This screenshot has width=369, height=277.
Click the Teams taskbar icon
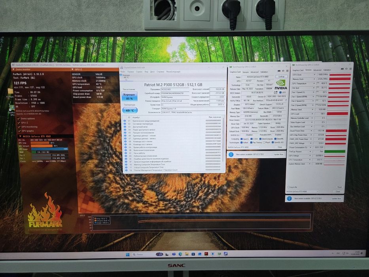[x=174, y=254]
